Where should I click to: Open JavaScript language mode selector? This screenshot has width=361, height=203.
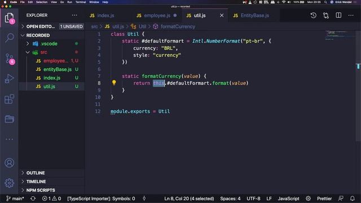pos(288,198)
